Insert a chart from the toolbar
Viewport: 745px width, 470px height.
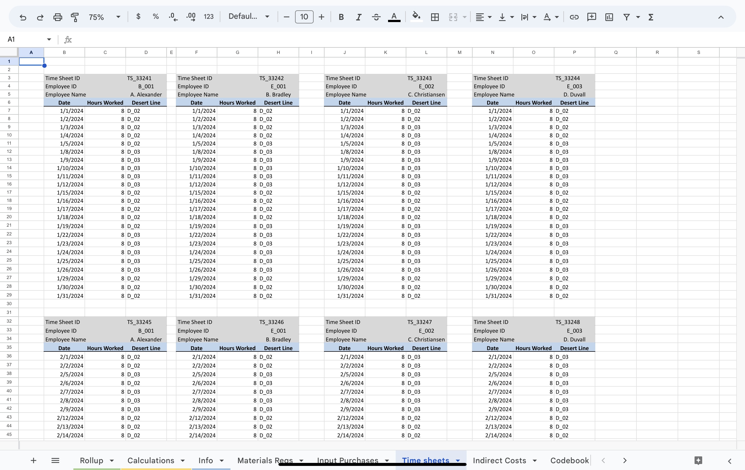coord(609,17)
